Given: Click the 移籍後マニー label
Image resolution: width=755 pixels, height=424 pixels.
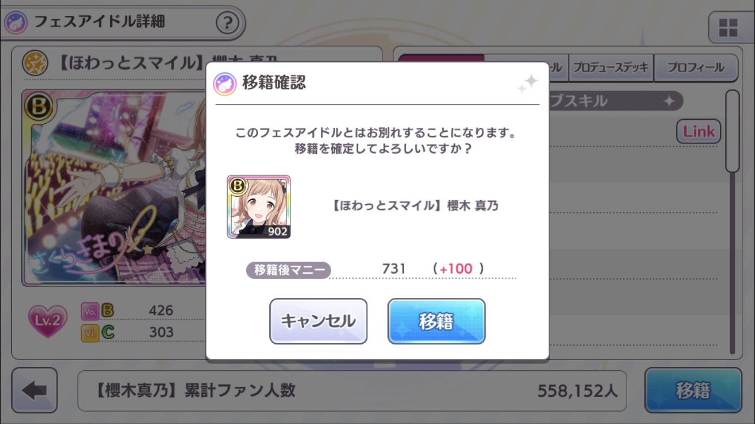Looking at the screenshot, I should [x=289, y=270].
